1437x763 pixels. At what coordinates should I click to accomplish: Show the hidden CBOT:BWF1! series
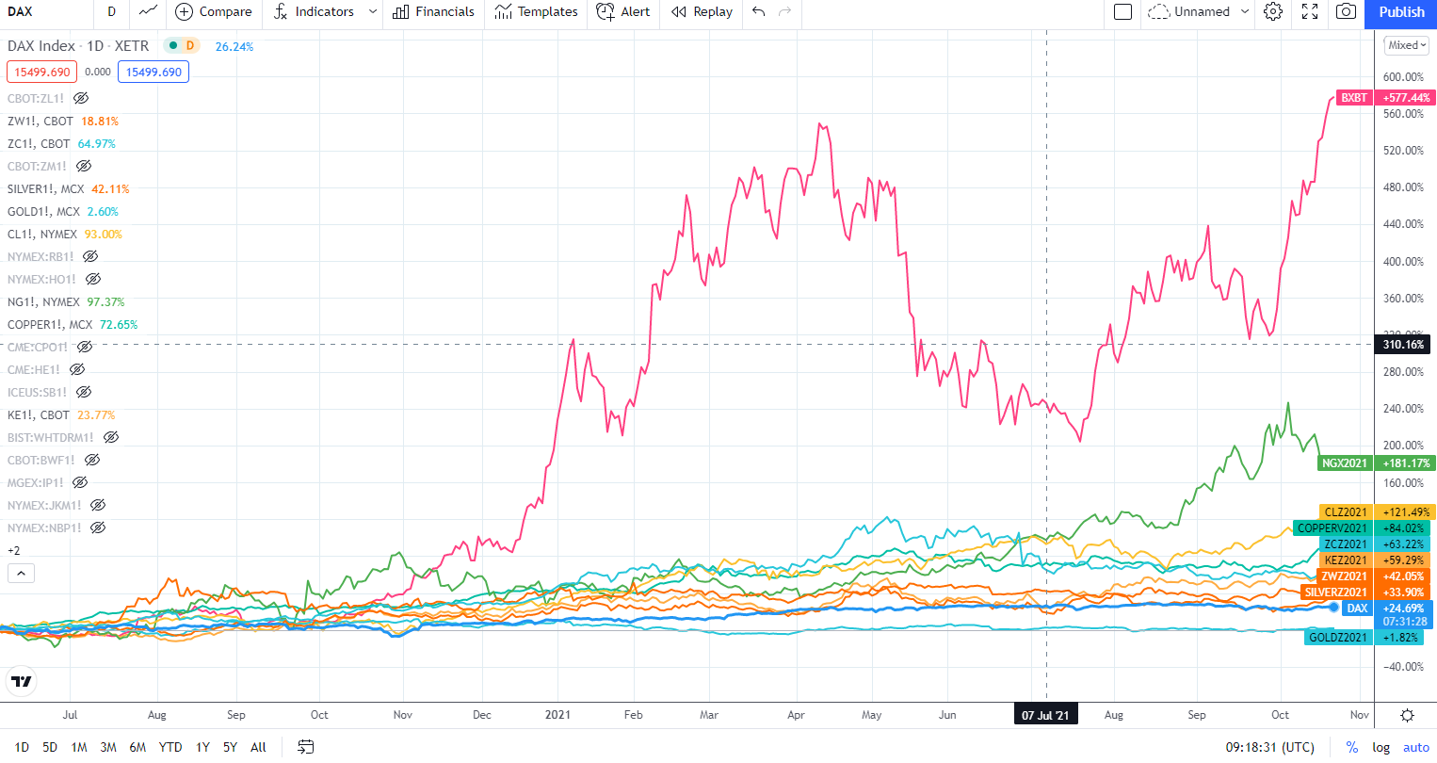pyautogui.click(x=92, y=460)
